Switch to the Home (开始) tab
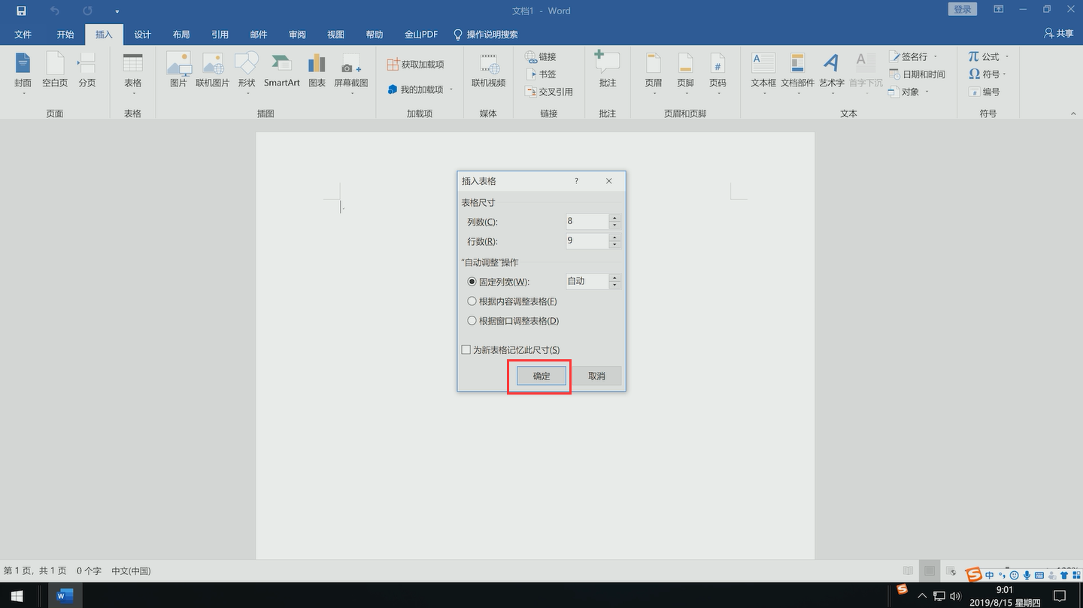 tap(65, 35)
